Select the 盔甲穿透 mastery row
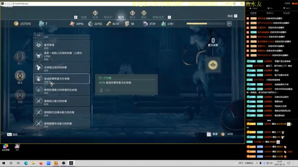 [61, 45]
